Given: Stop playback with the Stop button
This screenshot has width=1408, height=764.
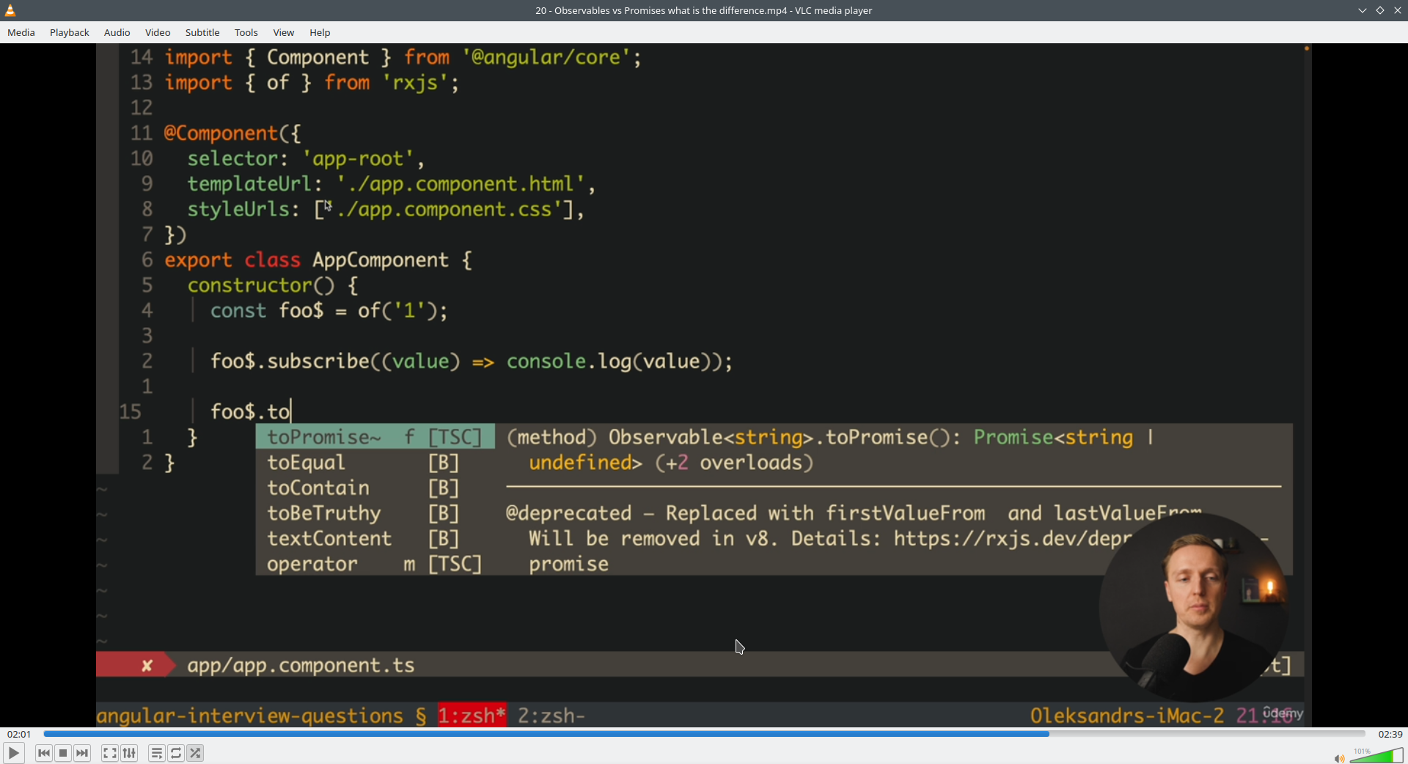Looking at the screenshot, I should pyautogui.click(x=63, y=753).
